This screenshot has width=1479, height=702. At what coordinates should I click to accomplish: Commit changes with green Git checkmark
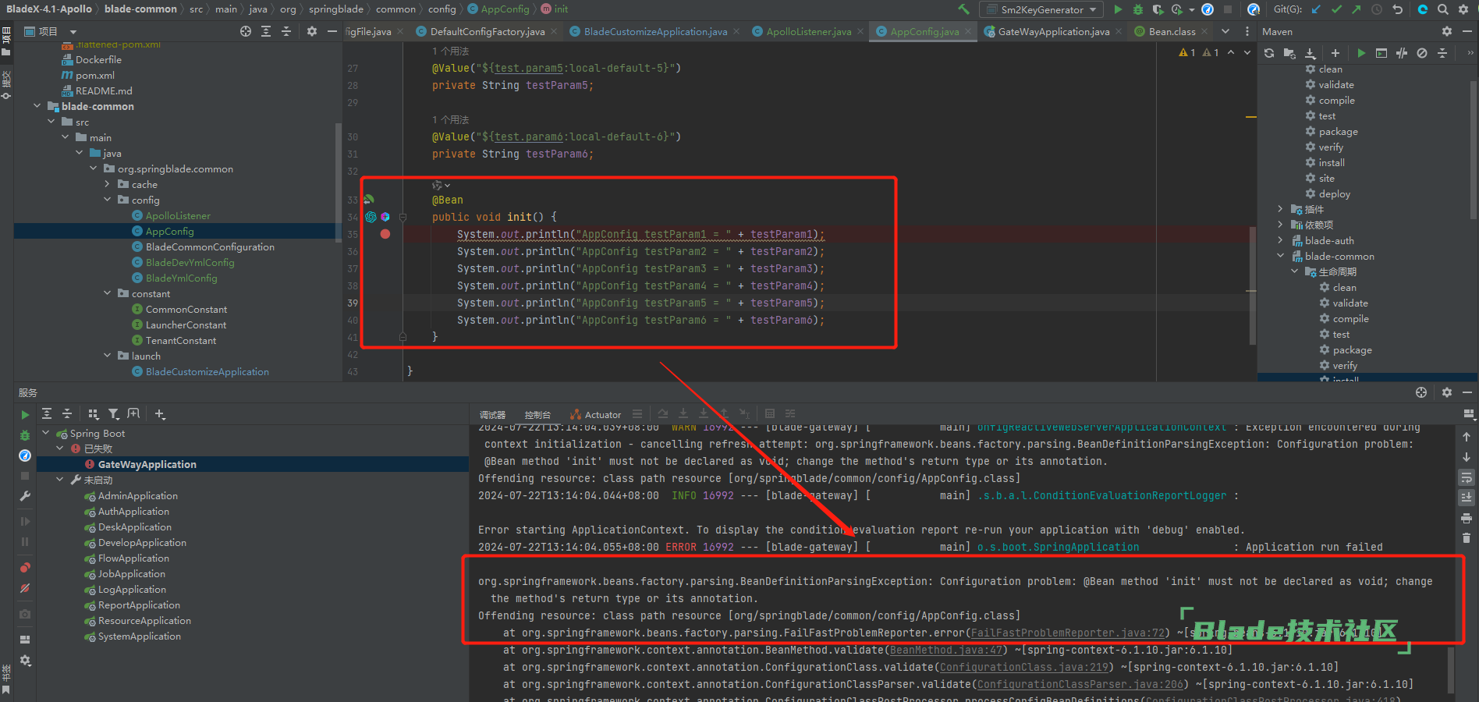coord(1336,9)
